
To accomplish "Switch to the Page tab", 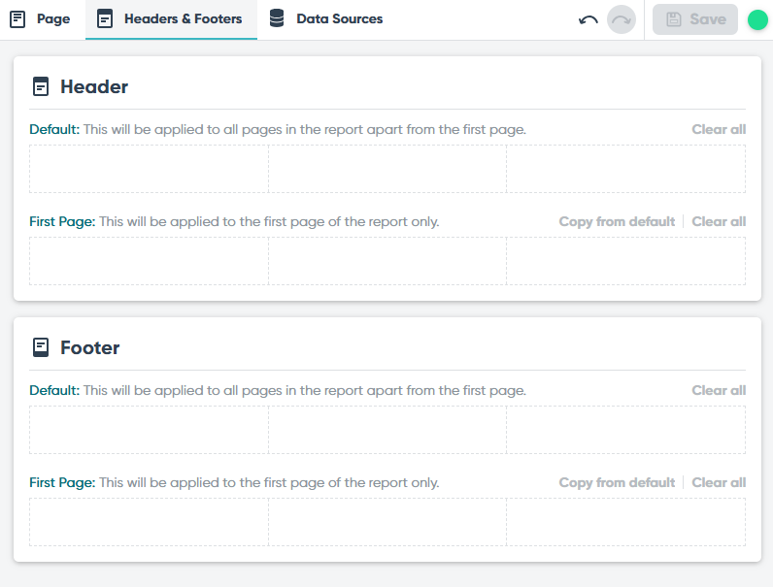I will coord(40,19).
